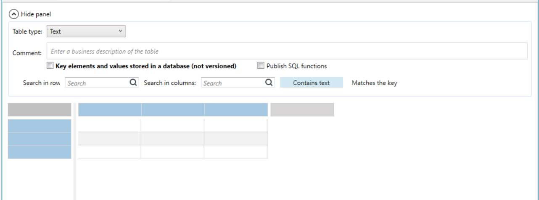The image size is (539, 200).
Task: Select the second blue column header
Action: [173, 109]
